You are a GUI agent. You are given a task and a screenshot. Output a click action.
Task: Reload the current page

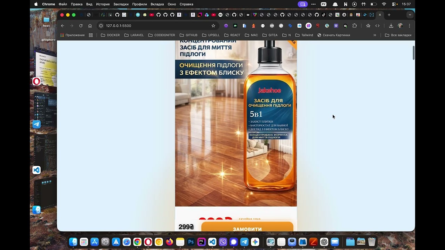[x=81, y=26]
